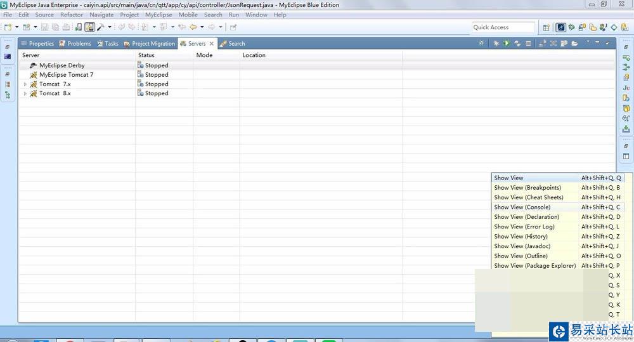This screenshot has width=634, height=342.
Task: Switch to the Search tab
Action: 233,43
